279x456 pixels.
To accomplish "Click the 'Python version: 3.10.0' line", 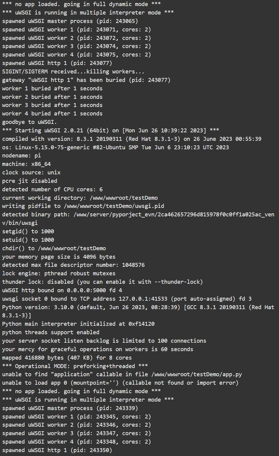I will (x=138, y=311).
